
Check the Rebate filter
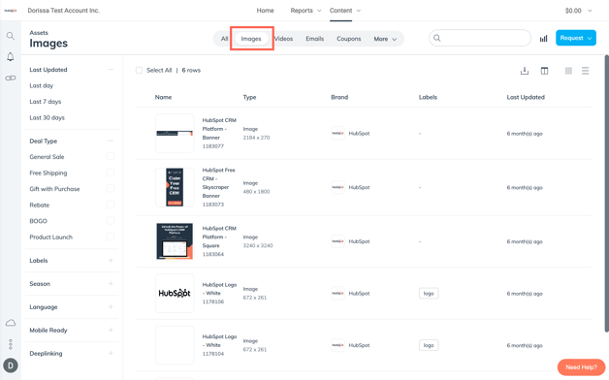[111, 205]
